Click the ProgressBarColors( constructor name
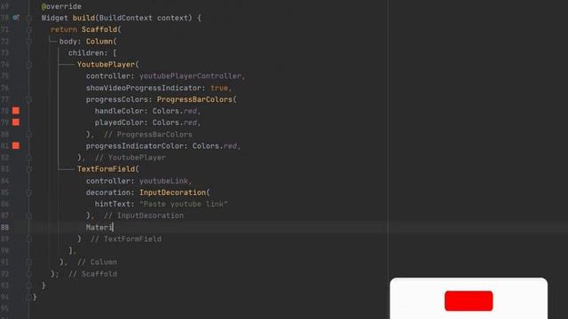Viewport: 568px width, 319px height. point(194,99)
